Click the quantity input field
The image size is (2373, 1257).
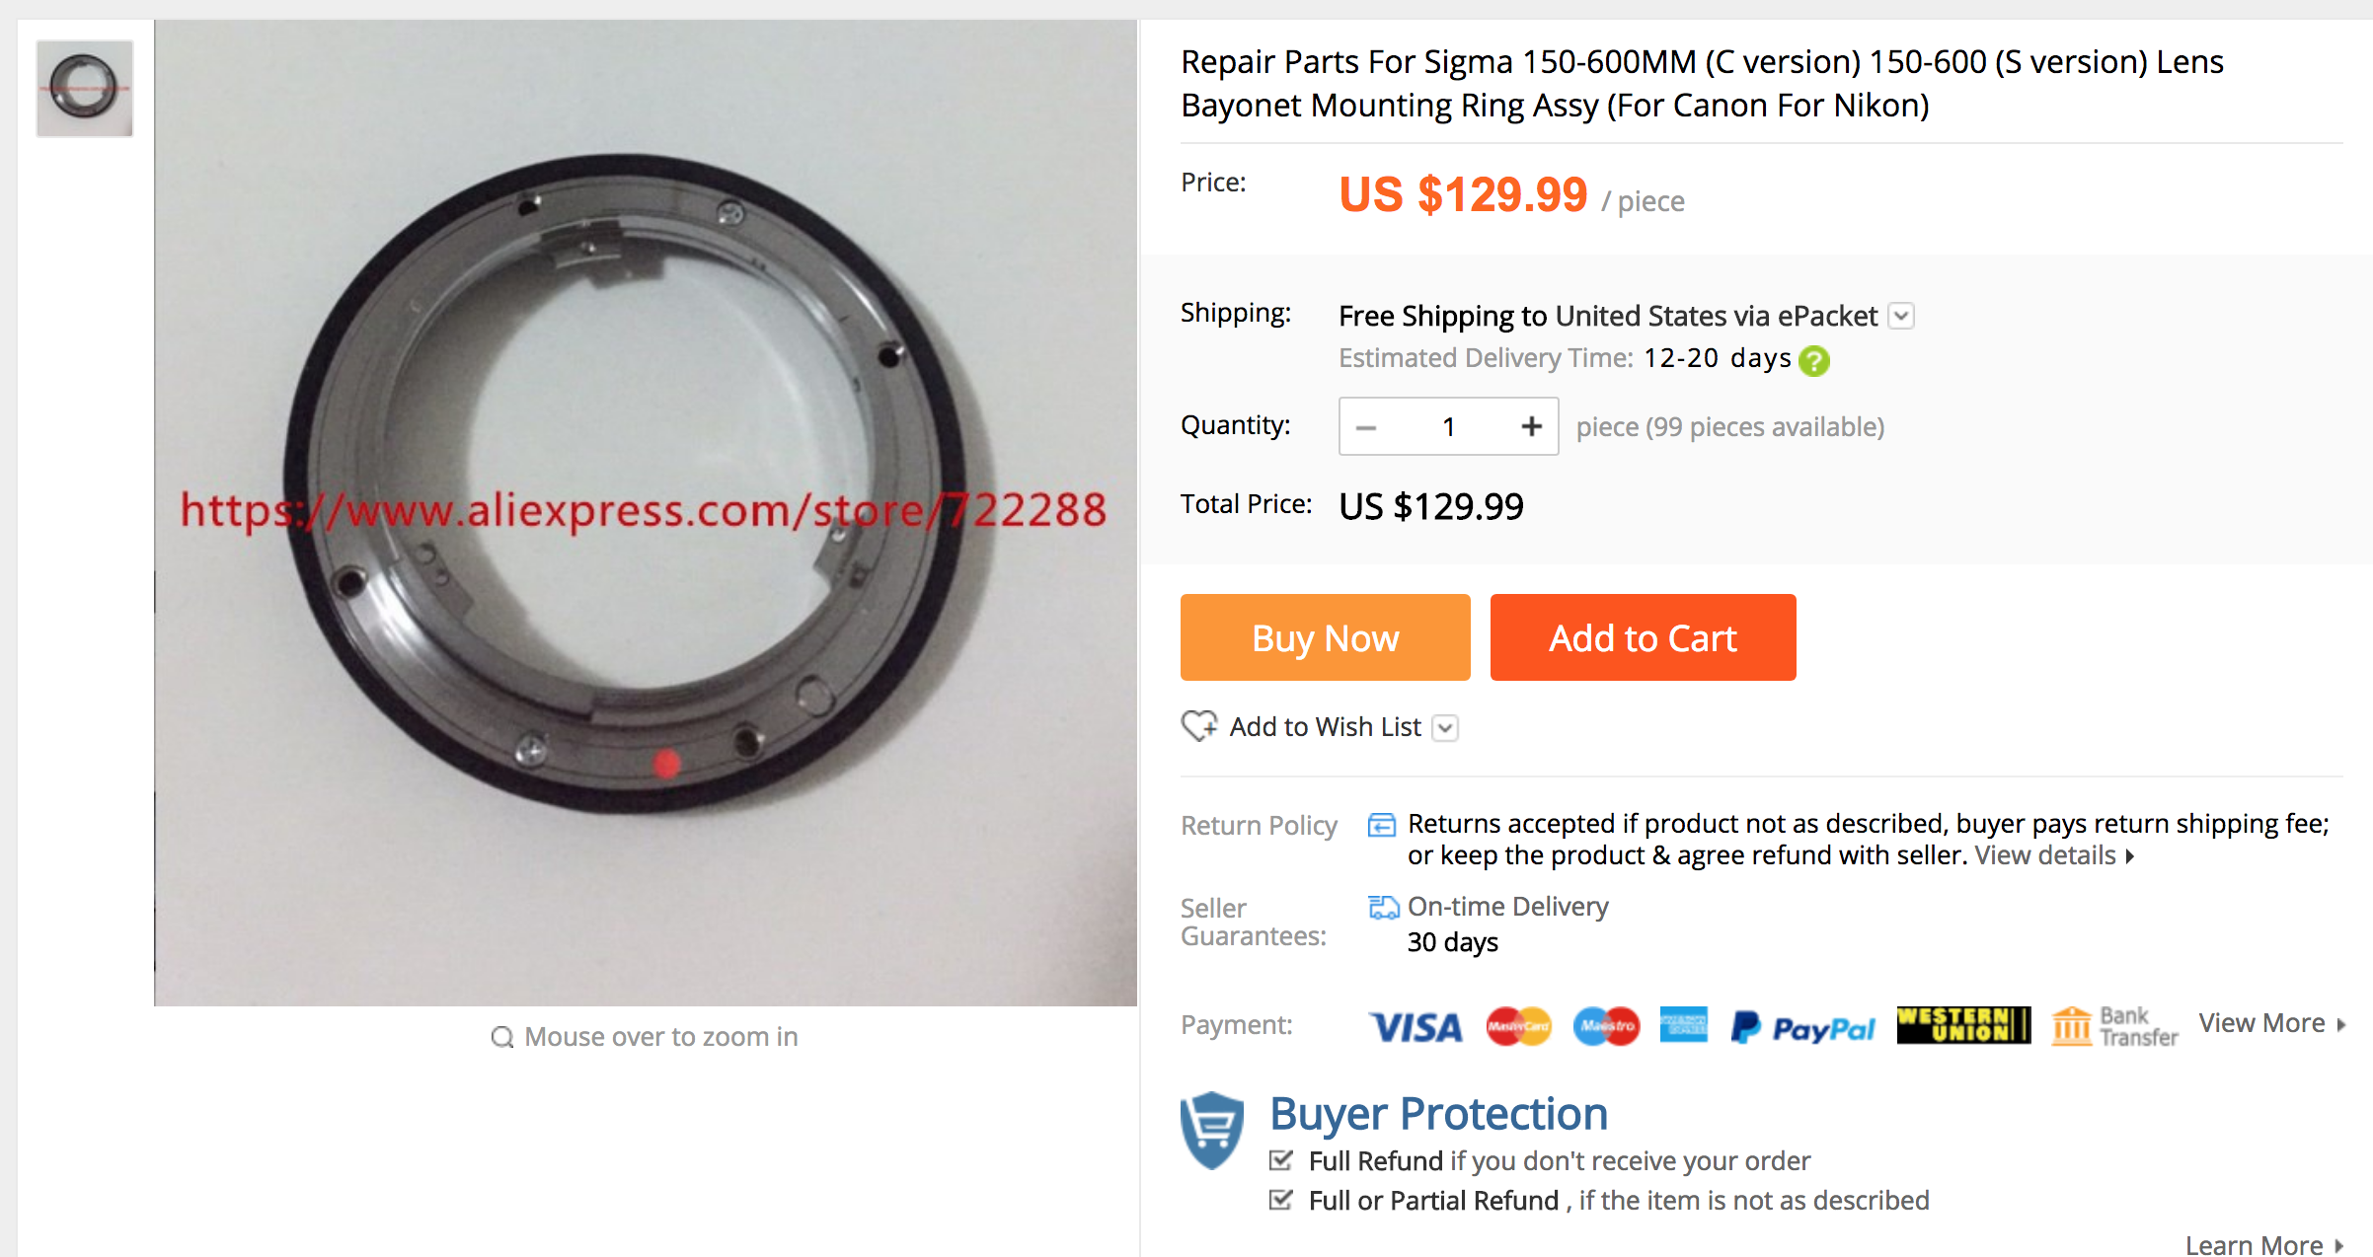(x=1448, y=426)
